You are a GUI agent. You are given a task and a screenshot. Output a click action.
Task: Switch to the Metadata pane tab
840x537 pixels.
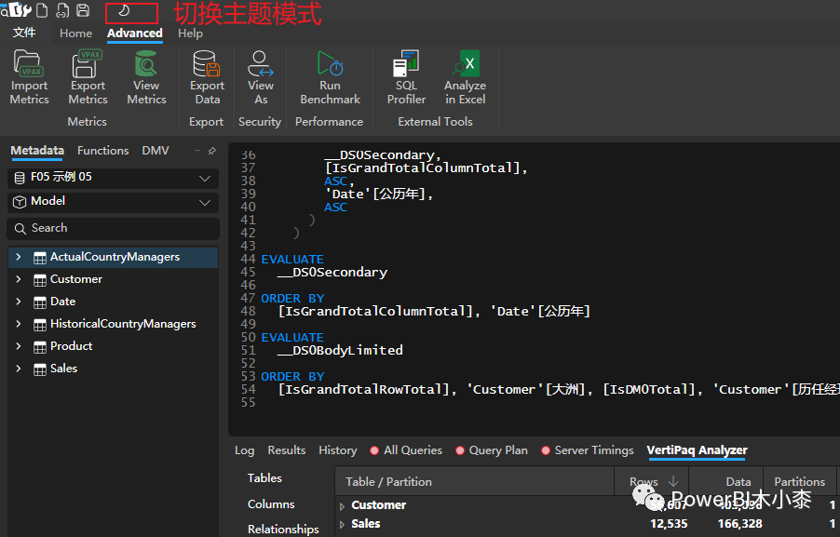tap(37, 151)
